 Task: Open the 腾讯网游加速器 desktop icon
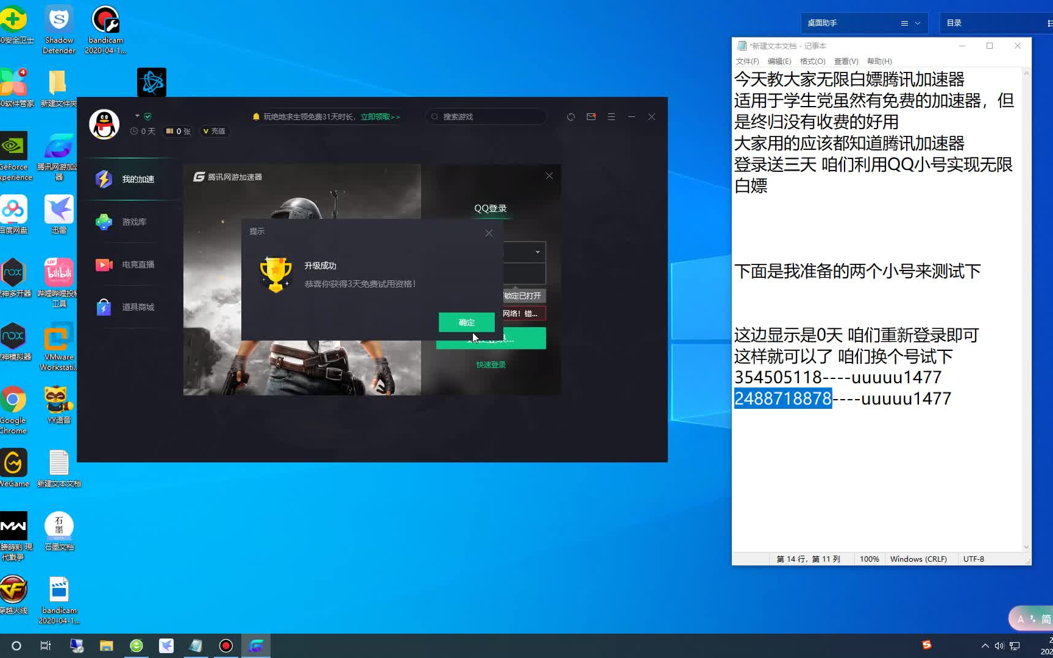(x=58, y=157)
